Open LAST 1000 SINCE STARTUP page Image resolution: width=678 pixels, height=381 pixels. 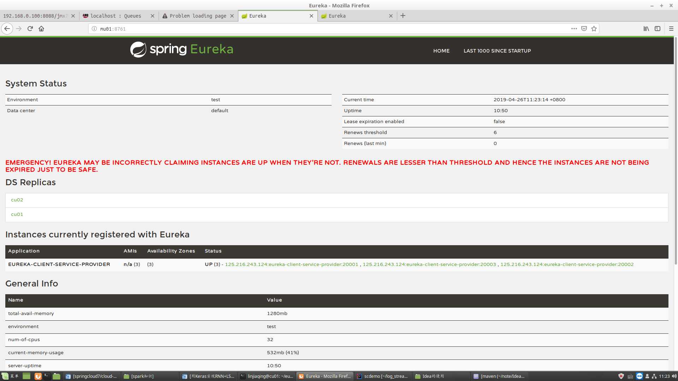(497, 51)
